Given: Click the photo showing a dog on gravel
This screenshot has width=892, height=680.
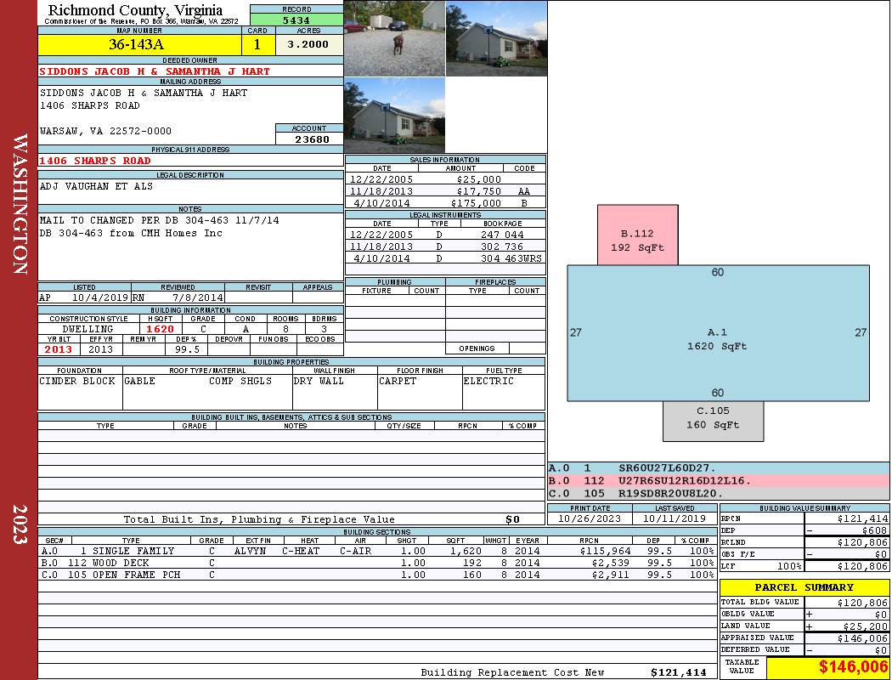Looking at the screenshot, I should coord(394,38).
